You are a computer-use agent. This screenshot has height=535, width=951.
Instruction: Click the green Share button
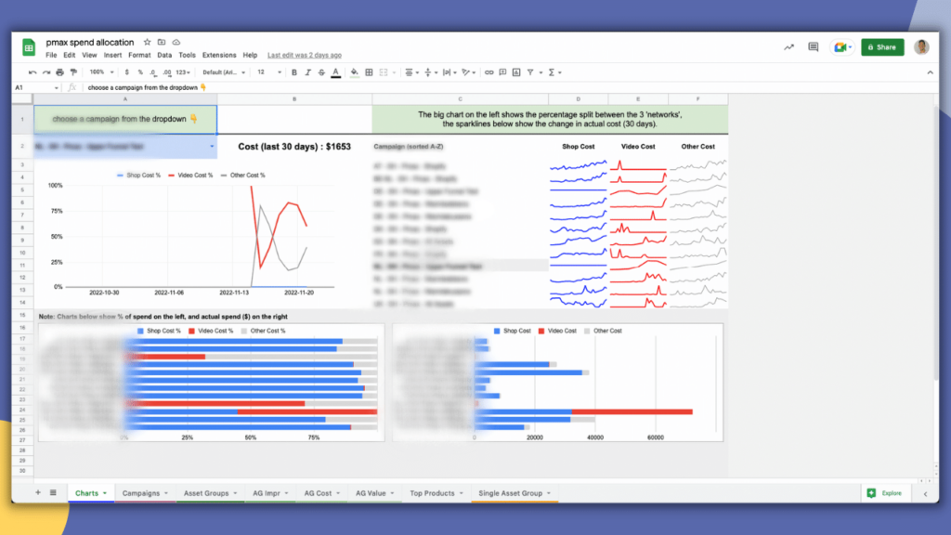tap(882, 46)
